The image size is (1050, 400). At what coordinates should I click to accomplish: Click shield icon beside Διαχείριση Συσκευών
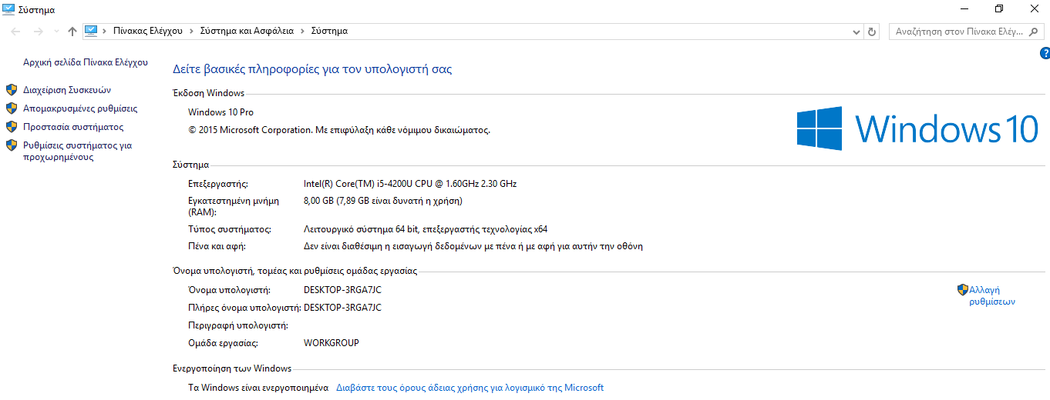click(x=12, y=89)
